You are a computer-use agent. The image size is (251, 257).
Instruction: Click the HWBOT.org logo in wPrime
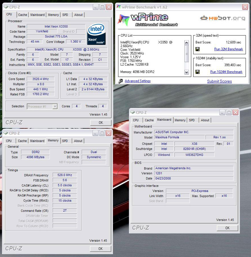(x=223, y=18)
